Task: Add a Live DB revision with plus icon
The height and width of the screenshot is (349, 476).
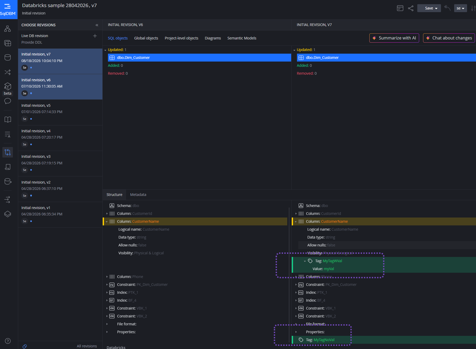Action: 95,36
